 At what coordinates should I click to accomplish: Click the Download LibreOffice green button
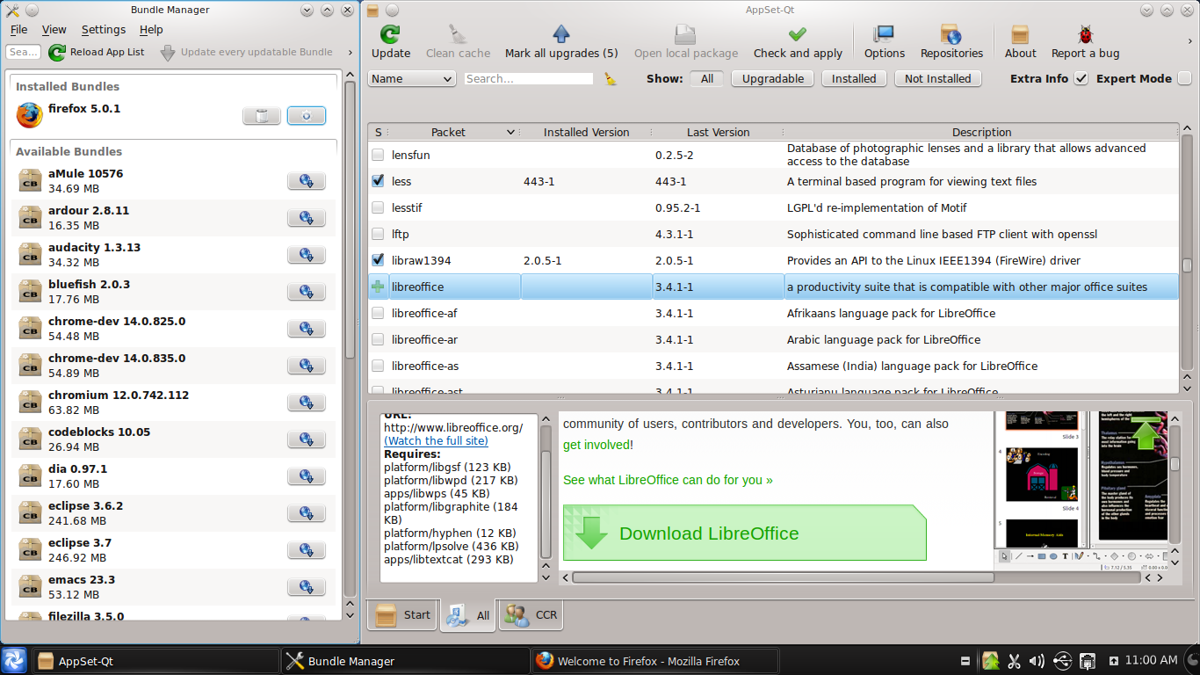(744, 533)
